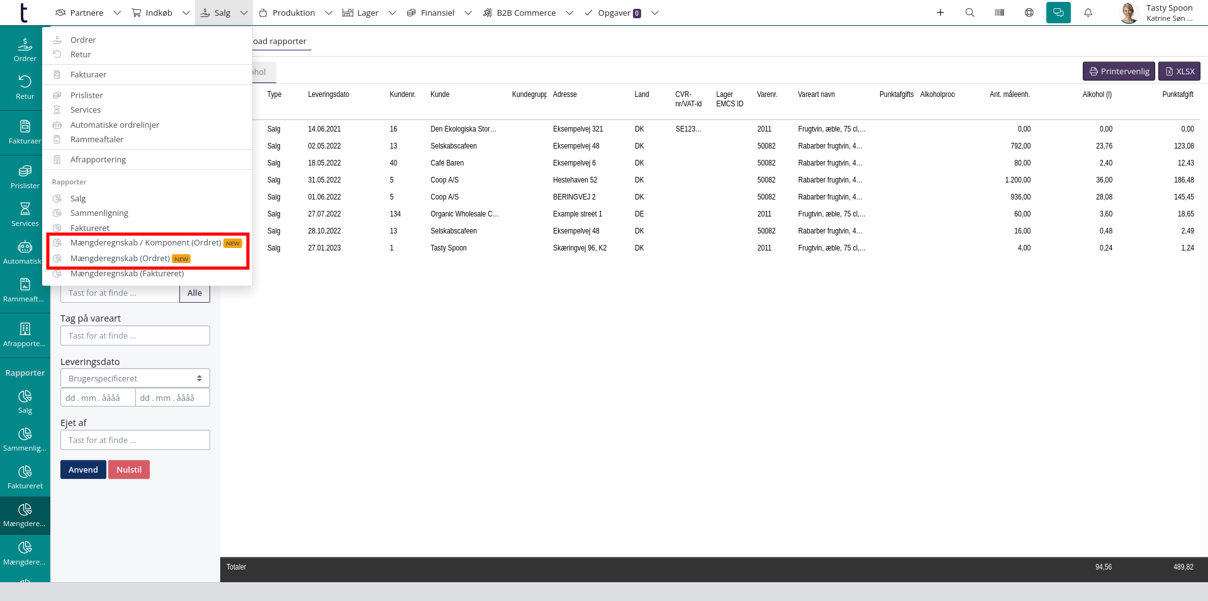Screen dimensions: 1208x601
Task: Open the teal chat messages icon
Action: pos(1058,13)
